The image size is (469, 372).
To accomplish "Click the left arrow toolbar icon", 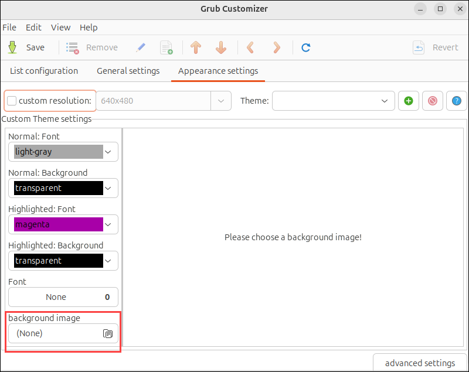I will point(250,47).
